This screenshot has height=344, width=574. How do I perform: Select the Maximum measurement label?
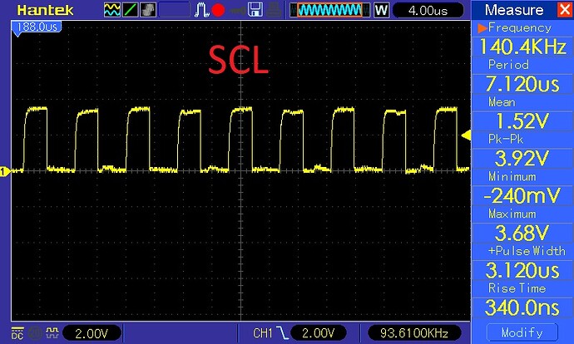tap(512, 214)
